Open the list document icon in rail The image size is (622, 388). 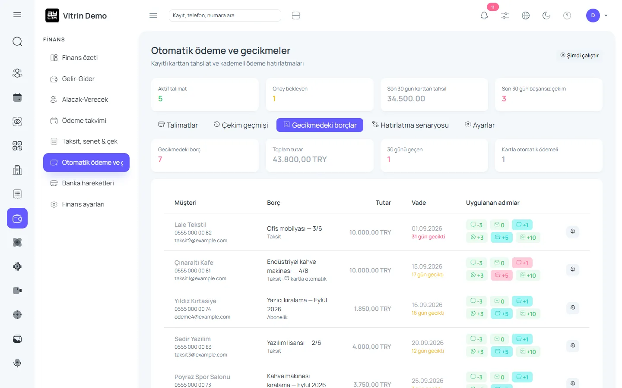point(17,194)
